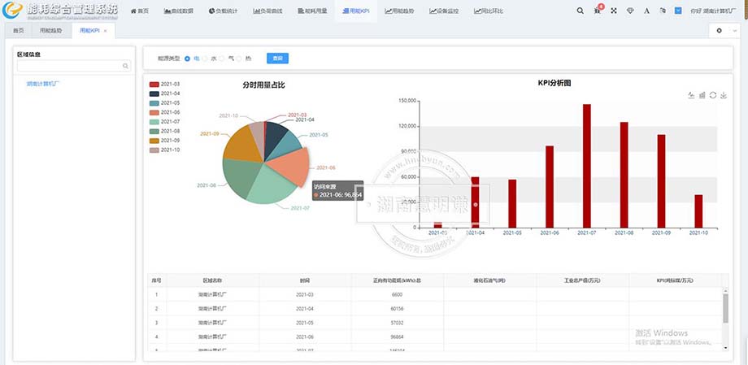
Task: Click the diamond theme icon in header
Action: coord(630,11)
